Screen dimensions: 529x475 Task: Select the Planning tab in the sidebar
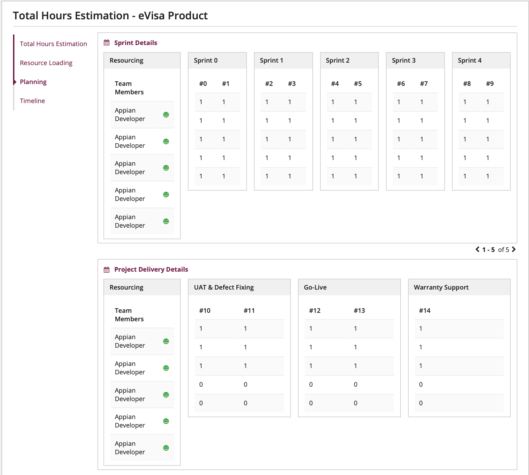click(33, 82)
